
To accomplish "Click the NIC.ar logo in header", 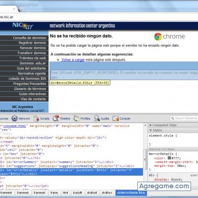I will tap(23, 26).
